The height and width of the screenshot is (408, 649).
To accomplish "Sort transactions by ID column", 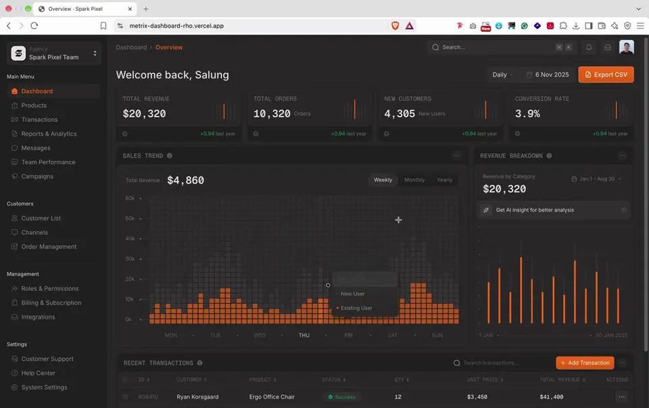I will click(143, 380).
